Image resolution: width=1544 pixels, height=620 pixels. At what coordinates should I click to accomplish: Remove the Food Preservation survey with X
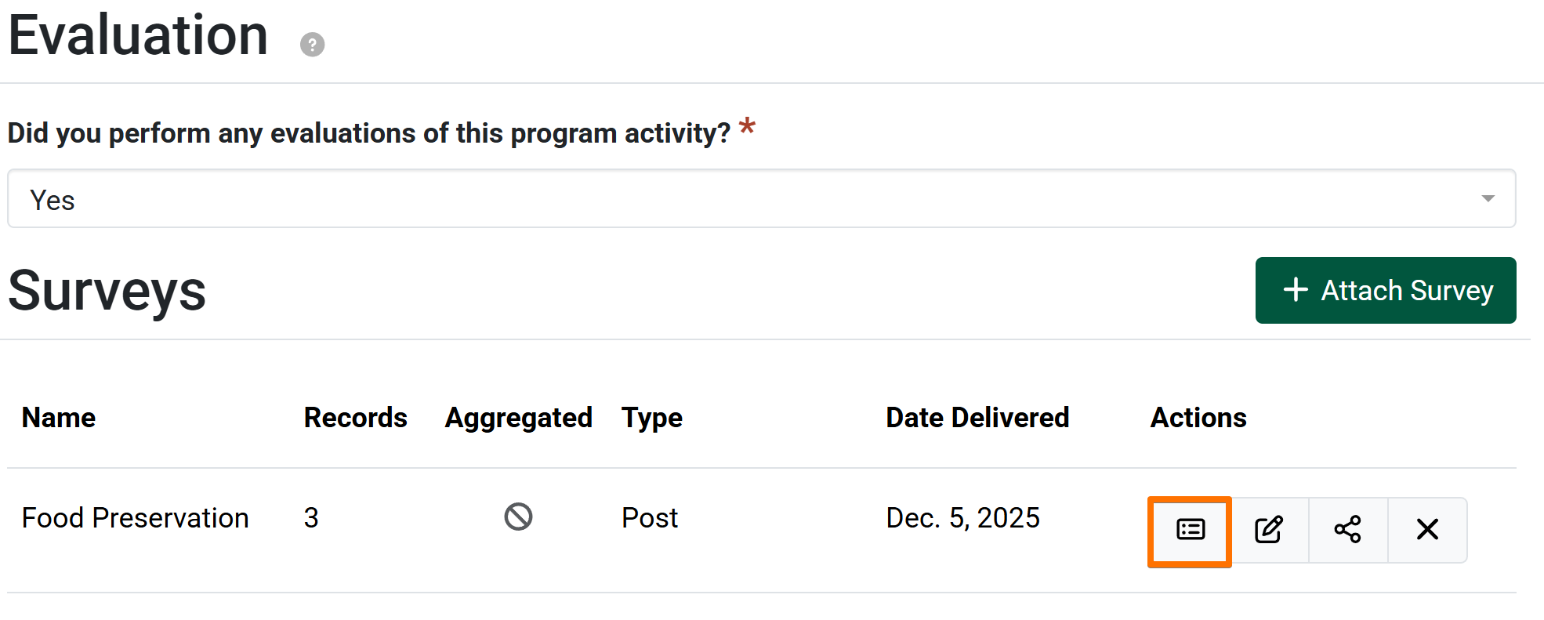1427,531
